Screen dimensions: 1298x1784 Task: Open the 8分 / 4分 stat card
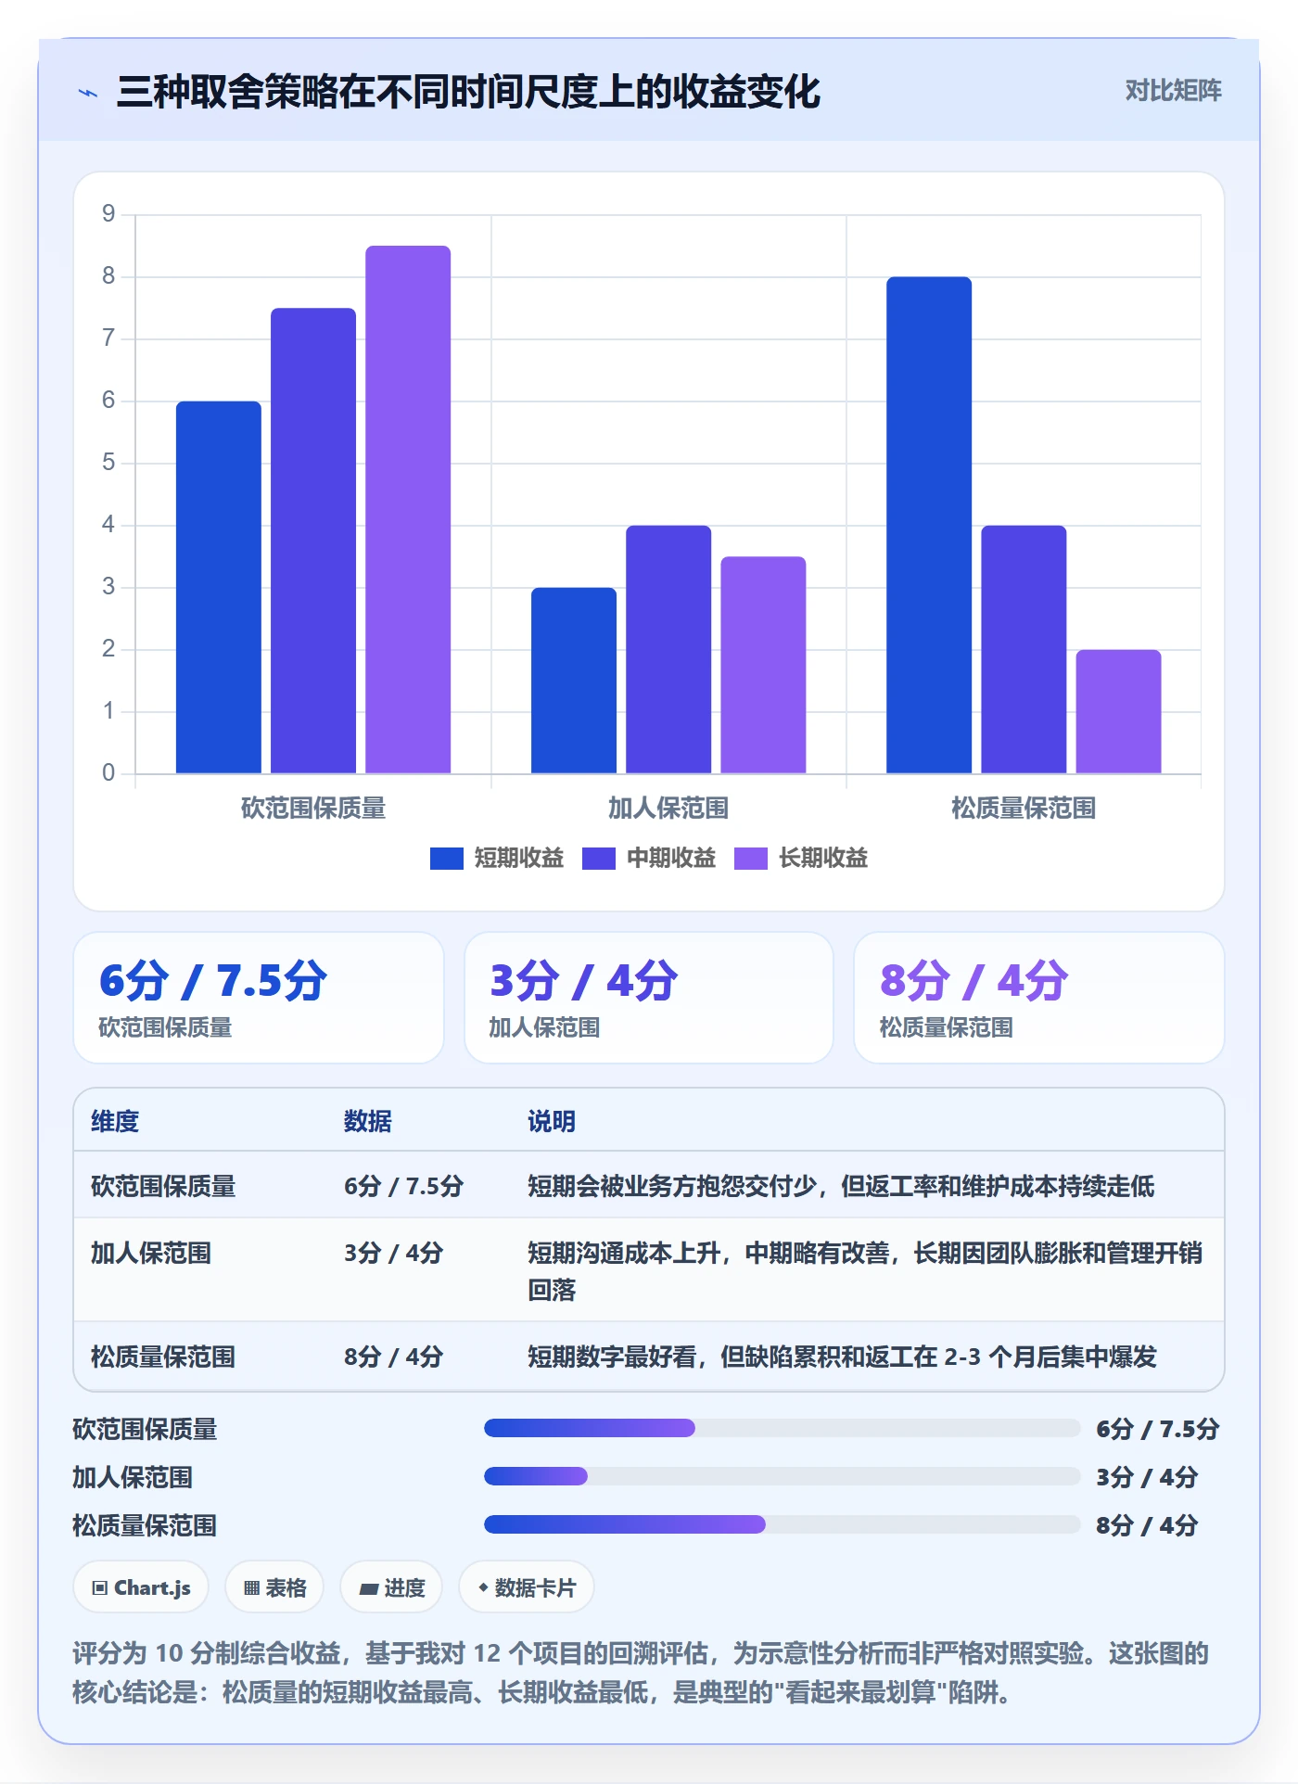pos(1039,998)
